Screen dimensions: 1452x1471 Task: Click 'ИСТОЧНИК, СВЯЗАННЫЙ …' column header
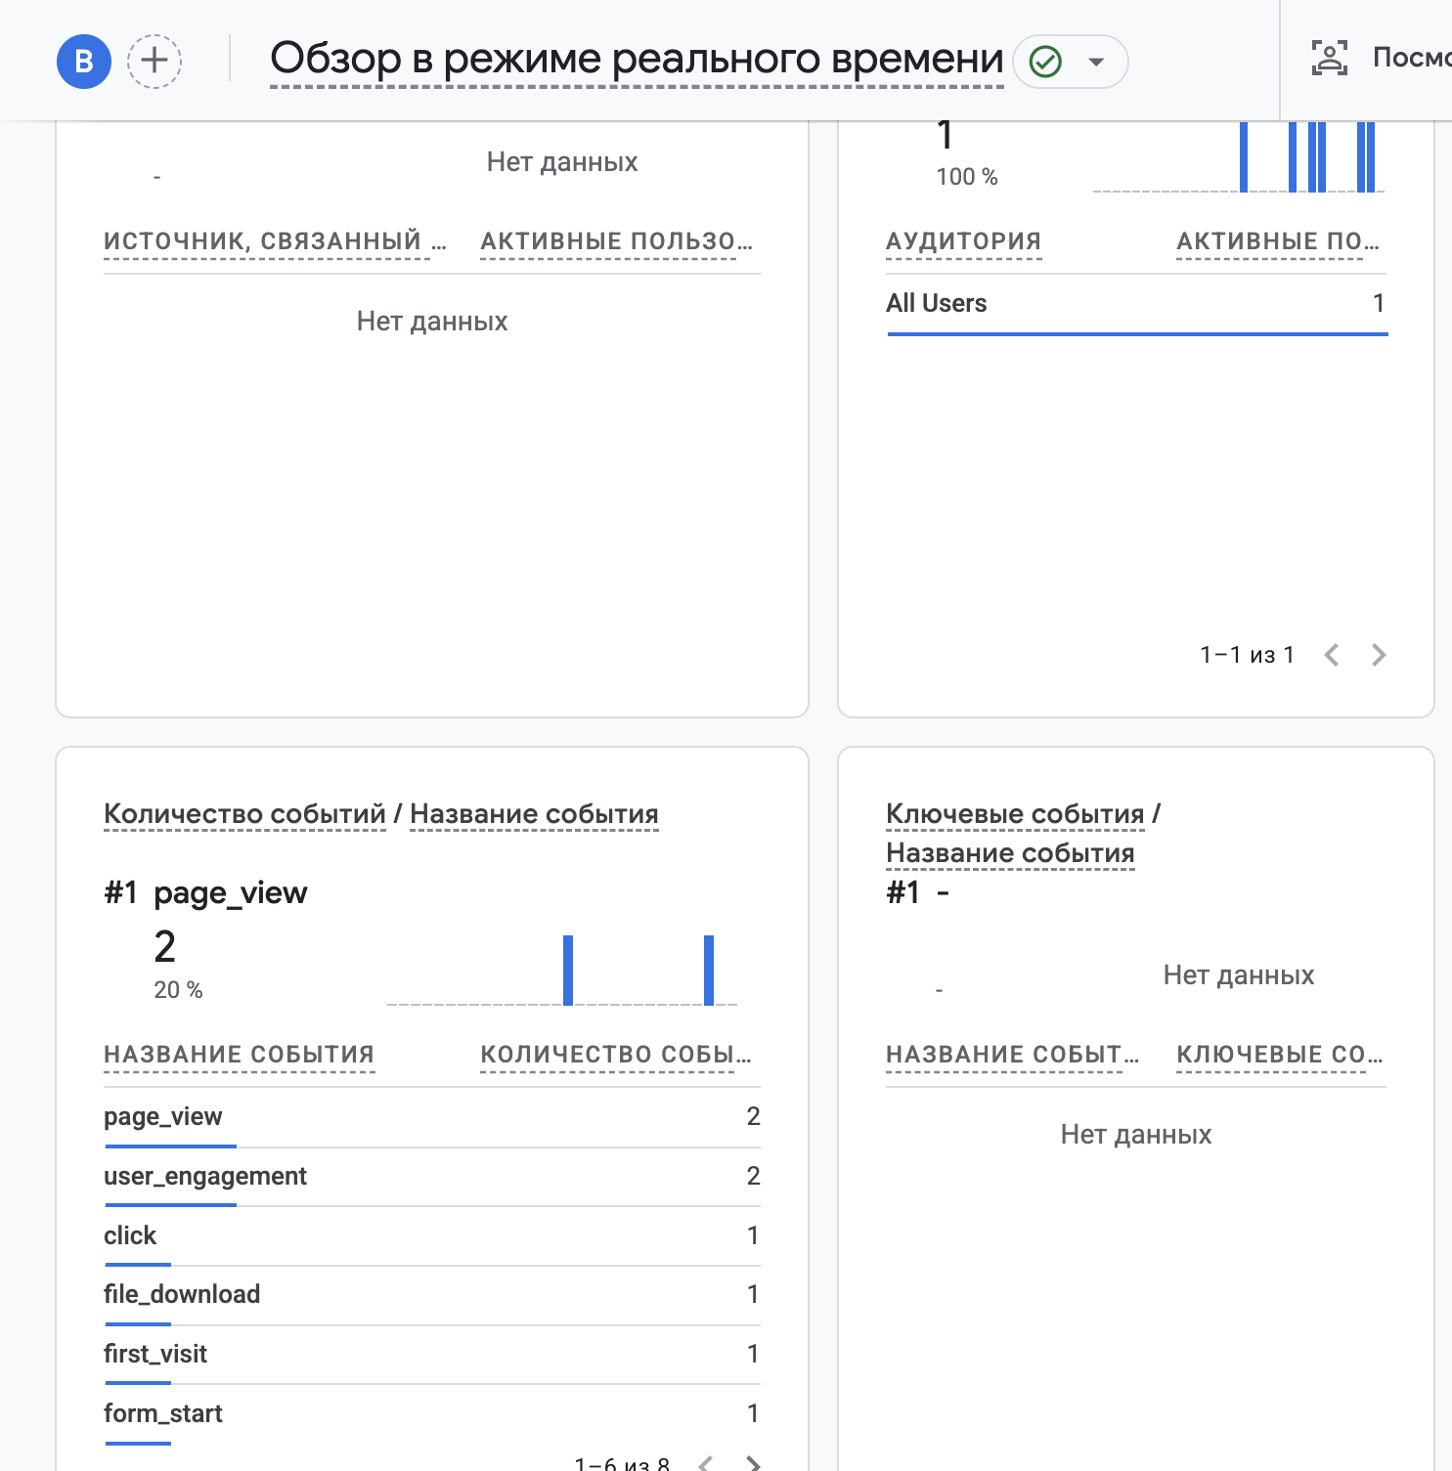pyautogui.click(x=275, y=241)
